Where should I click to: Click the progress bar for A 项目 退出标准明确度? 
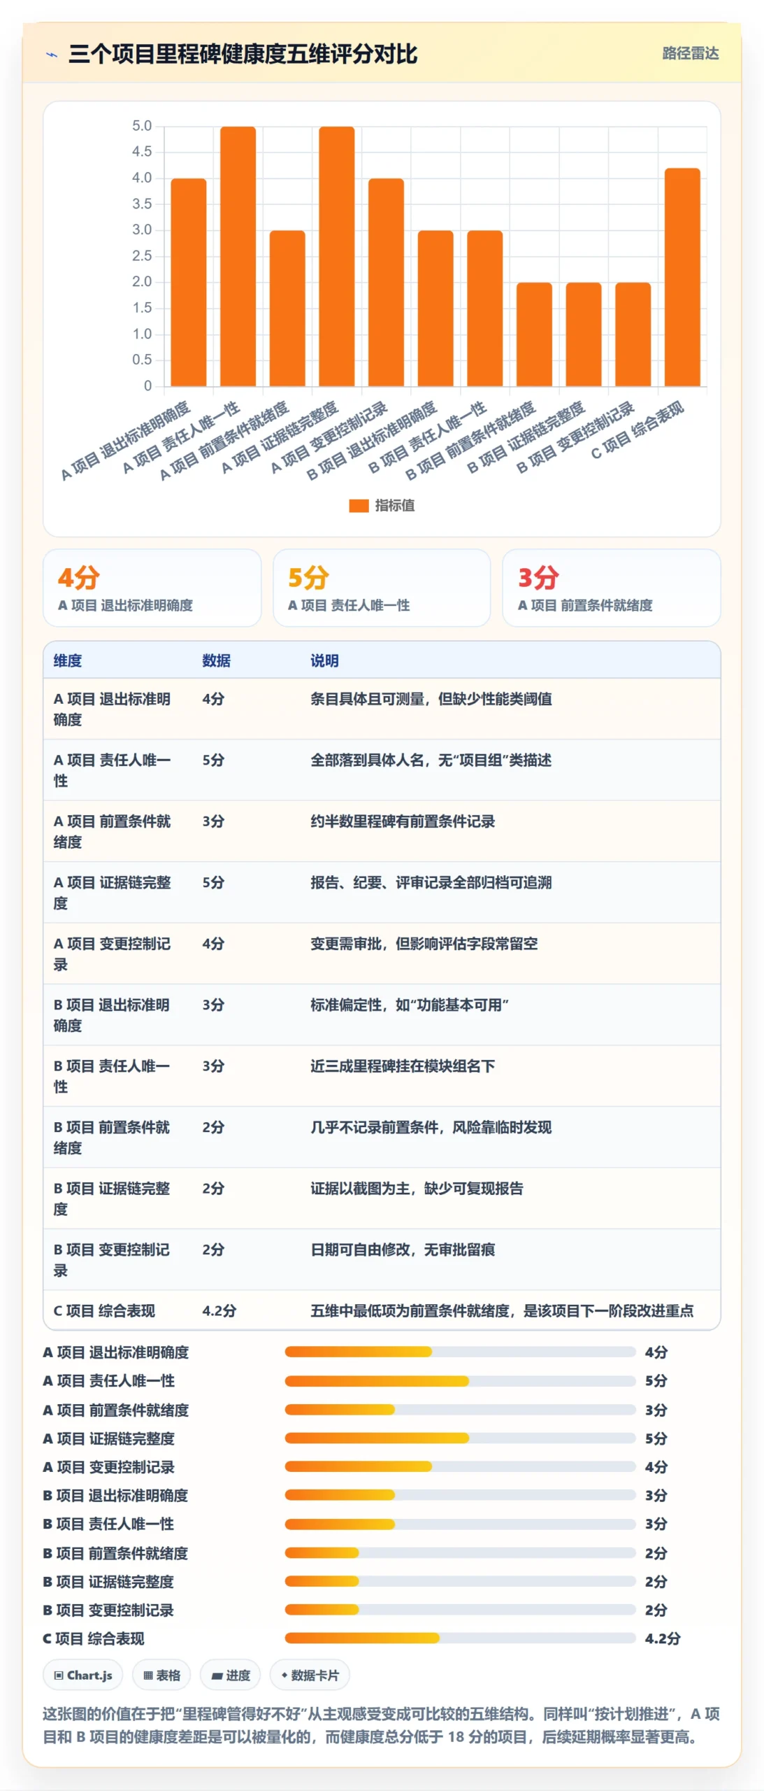point(460,1352)
